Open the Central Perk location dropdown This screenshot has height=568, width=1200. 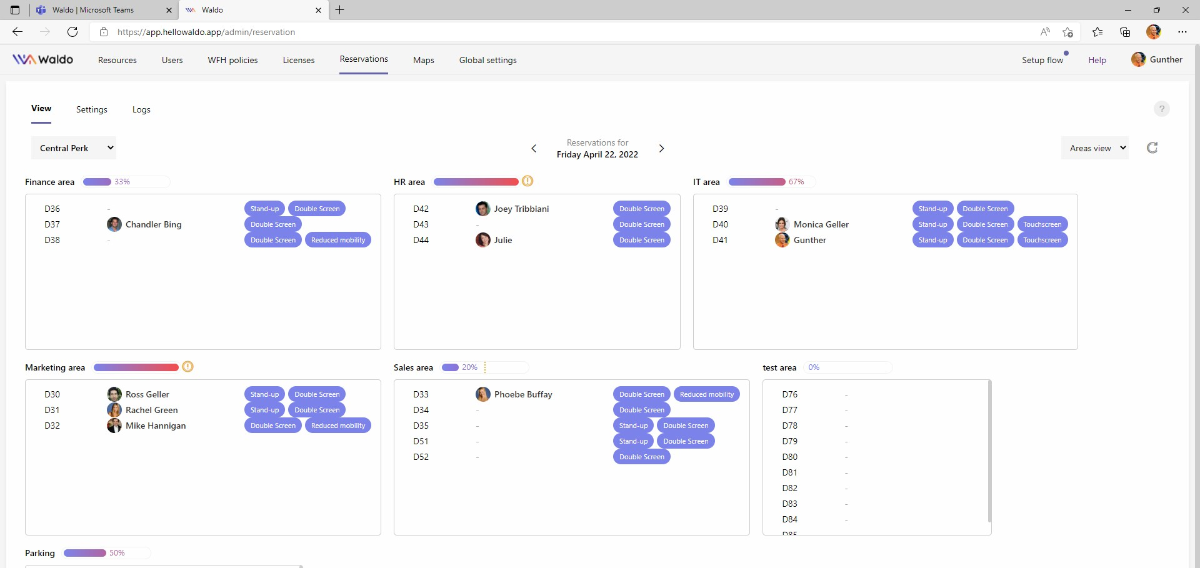[x=74, y=148]
